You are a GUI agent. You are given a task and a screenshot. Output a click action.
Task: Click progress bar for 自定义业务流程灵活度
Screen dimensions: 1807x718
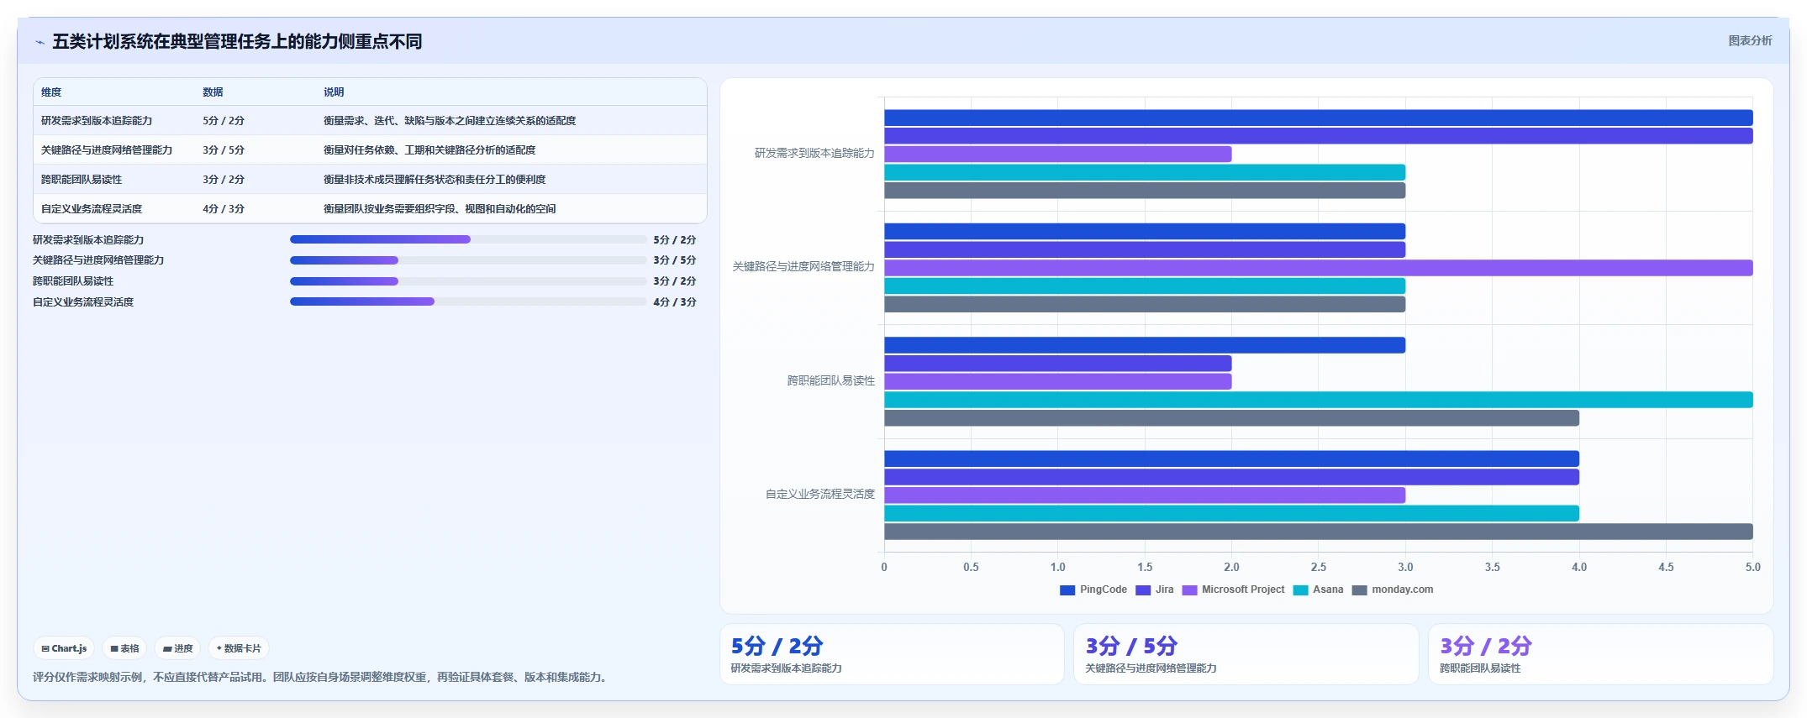(468, 301)
